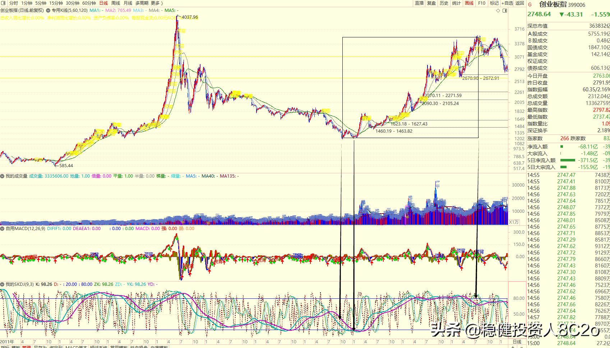
Task: Click the 创业板指 399006 quote header
Action: click(x=562, y=5)
